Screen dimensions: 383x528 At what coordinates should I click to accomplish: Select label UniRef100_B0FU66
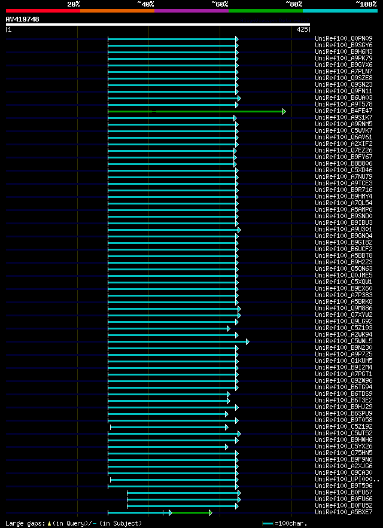click(x=344, y=499)
